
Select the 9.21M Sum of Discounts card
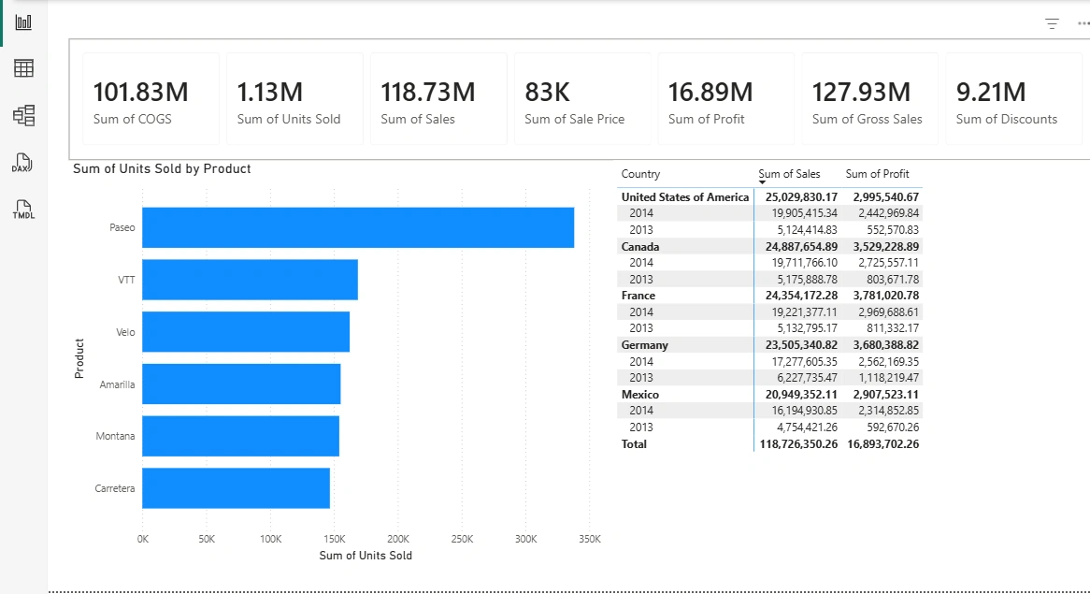1014,99
